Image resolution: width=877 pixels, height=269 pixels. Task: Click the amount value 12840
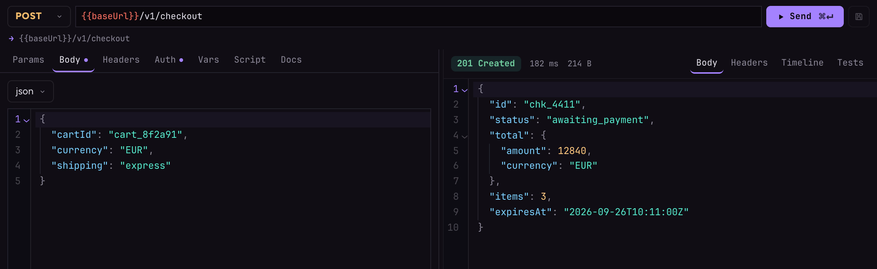pos(572,151)
